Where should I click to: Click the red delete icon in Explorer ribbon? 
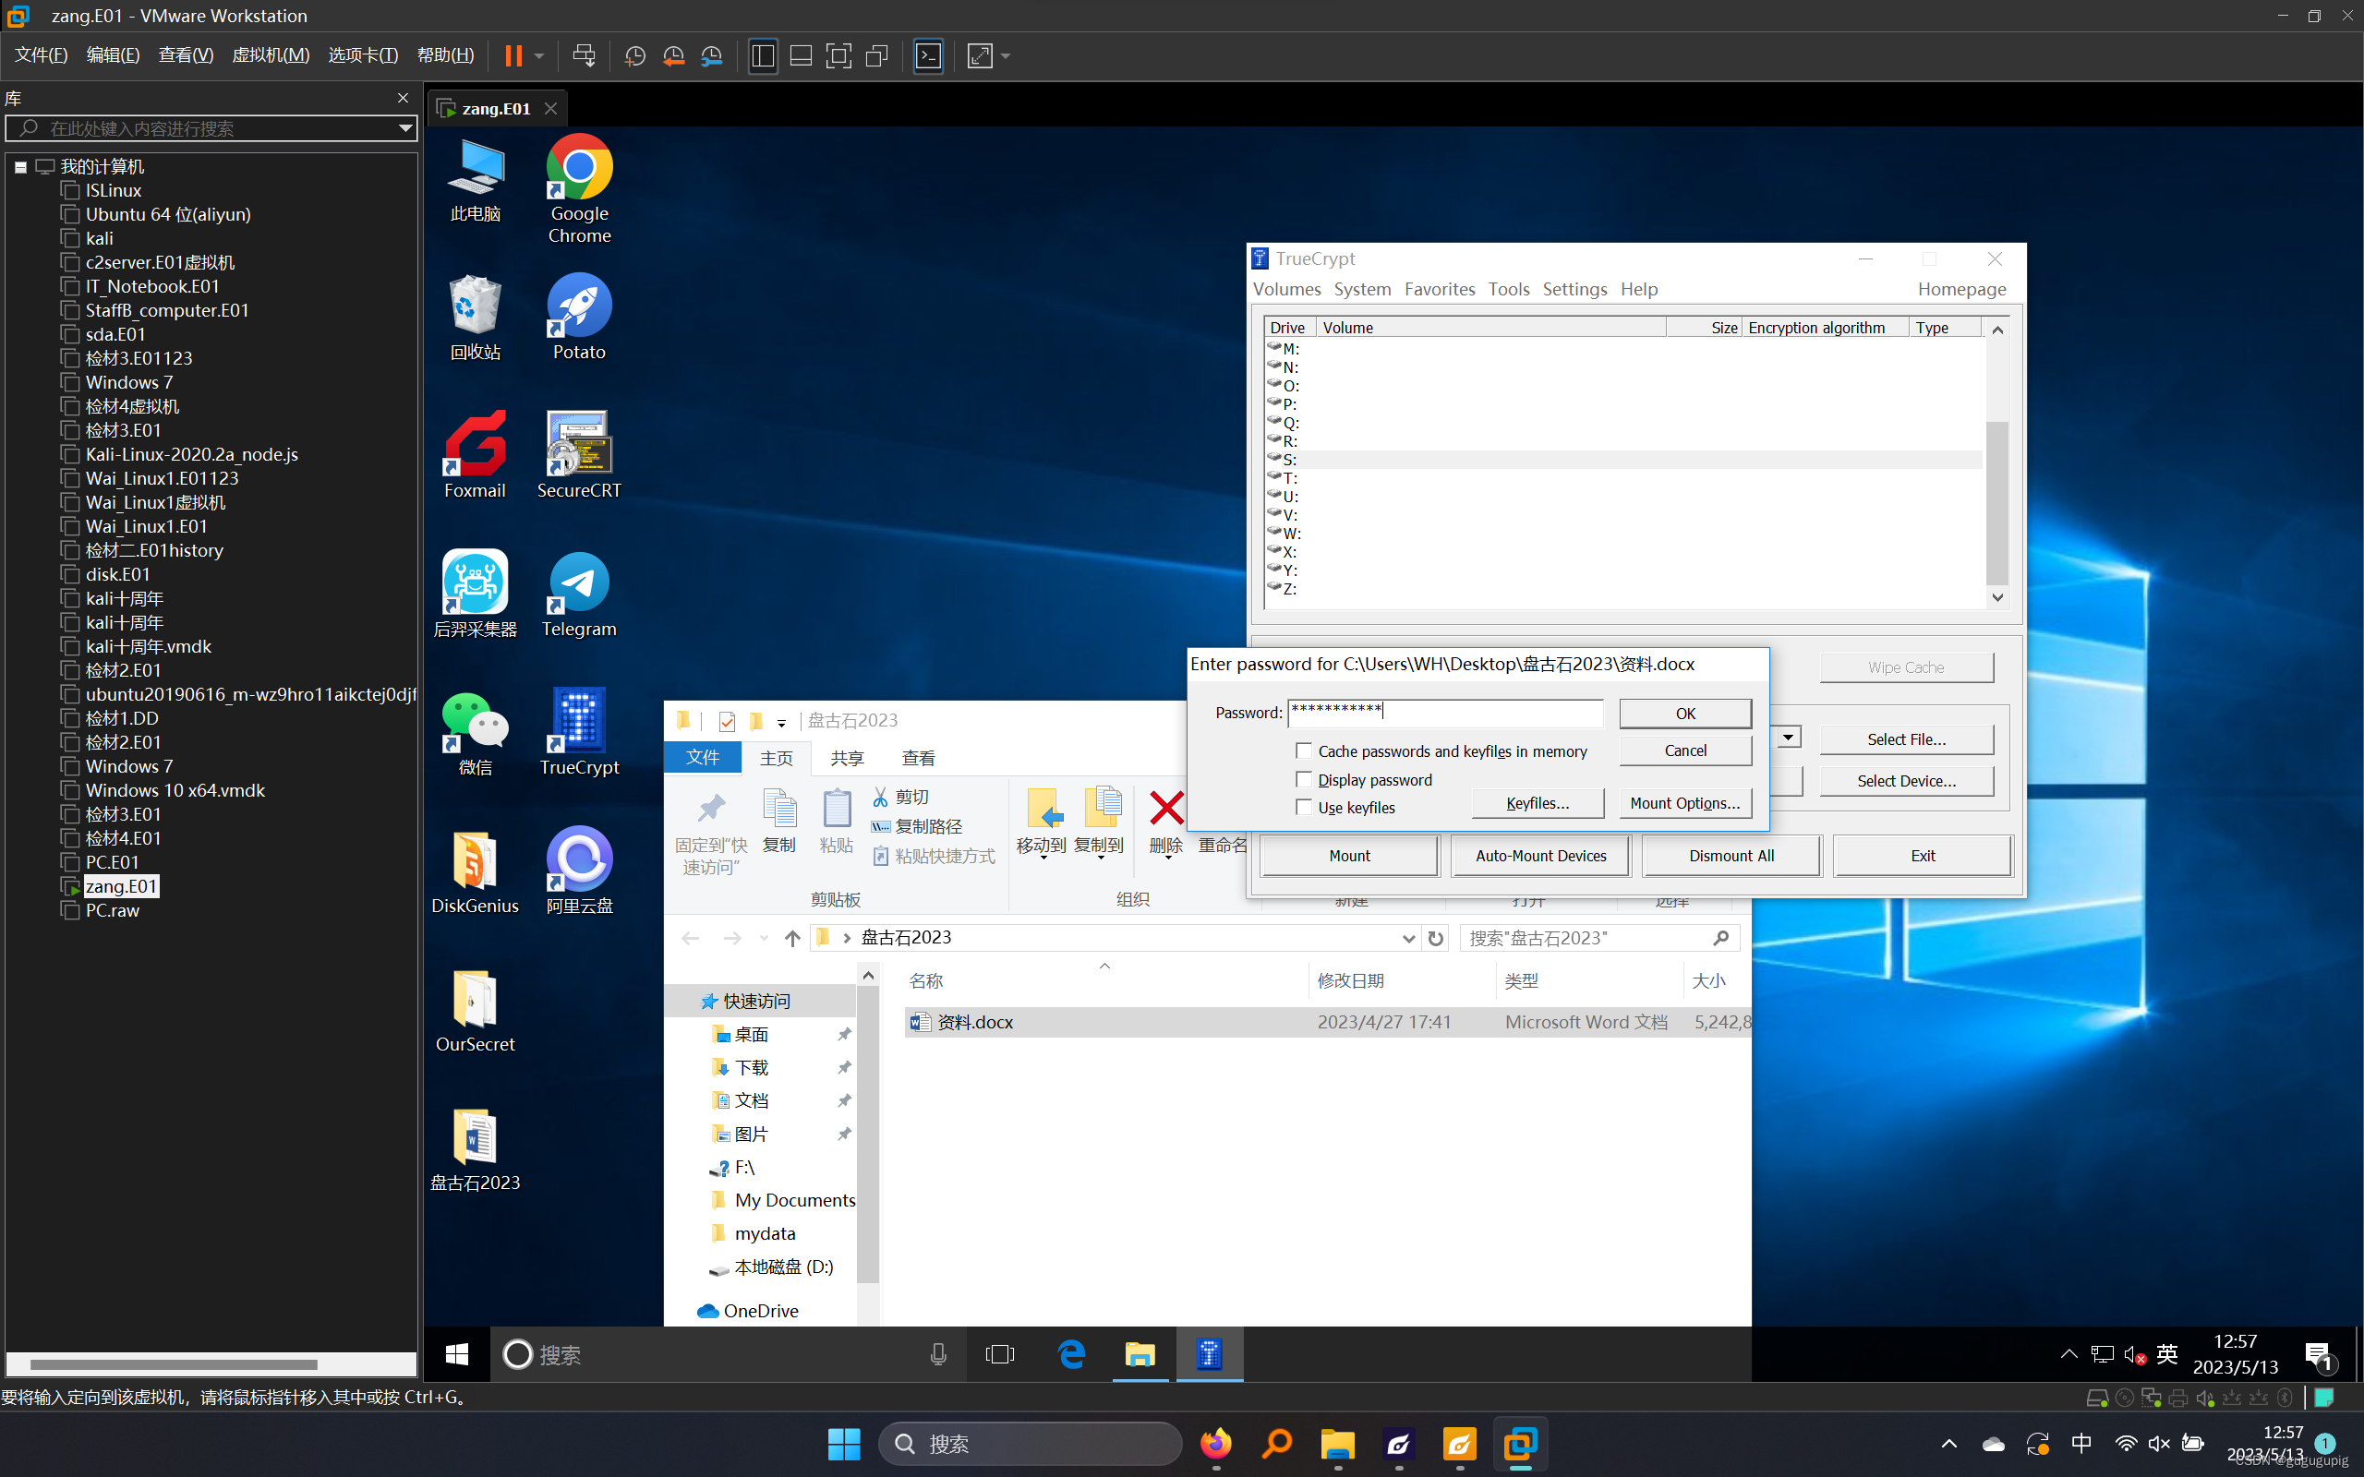1166,811
